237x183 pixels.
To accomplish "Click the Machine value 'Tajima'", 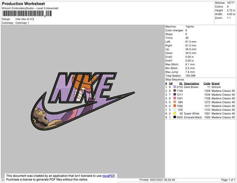I will pos(190,26).
